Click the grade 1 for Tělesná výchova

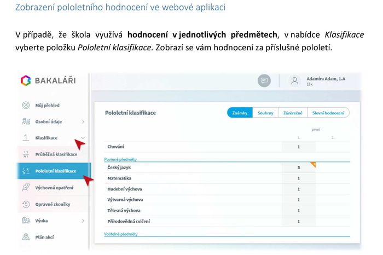(299, 211)
